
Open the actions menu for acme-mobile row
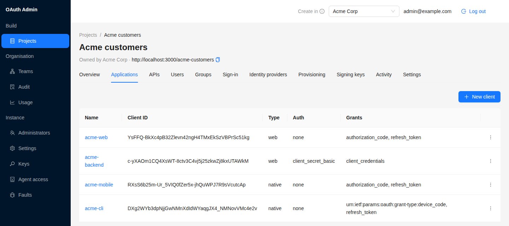click(x=491, y=185)
